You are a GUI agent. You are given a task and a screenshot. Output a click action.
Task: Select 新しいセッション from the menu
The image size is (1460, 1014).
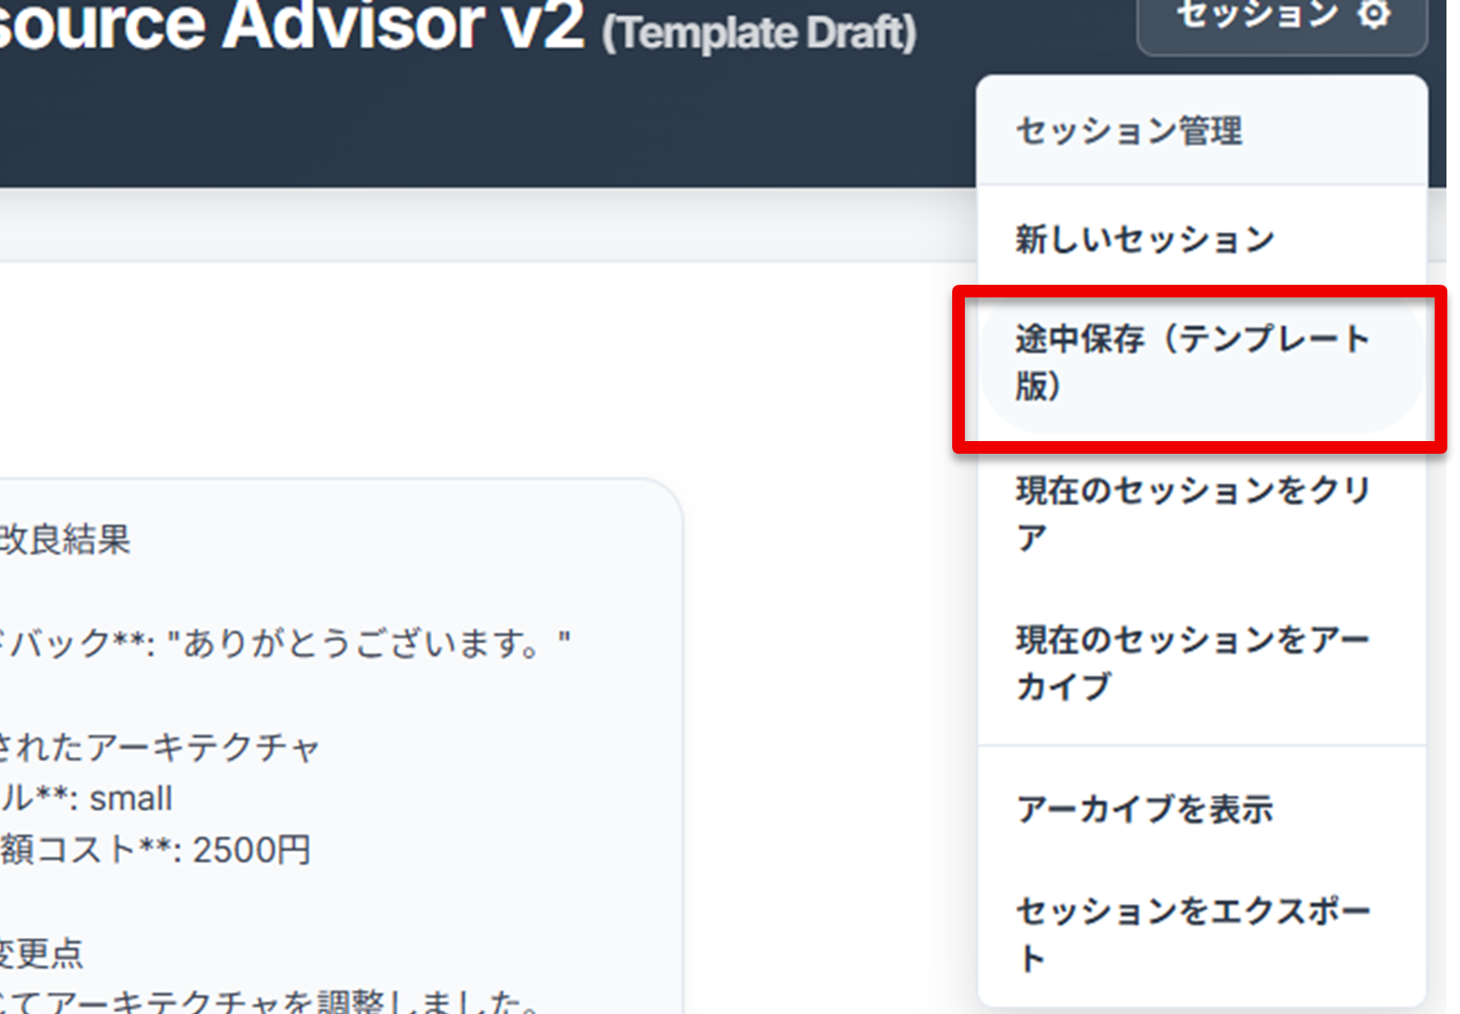pos(1145,239)
